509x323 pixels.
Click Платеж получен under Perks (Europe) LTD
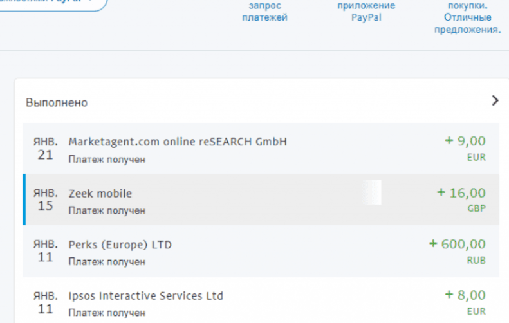pos(107,262)
